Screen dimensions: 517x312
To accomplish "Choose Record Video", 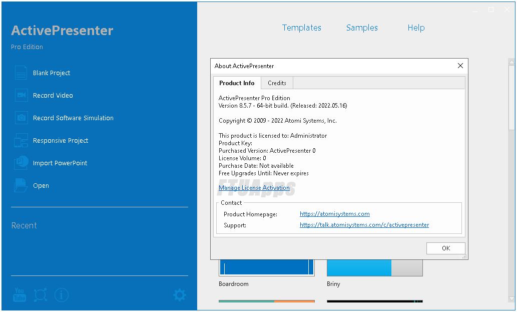I will pyautogui.click(x=53, y=95).
